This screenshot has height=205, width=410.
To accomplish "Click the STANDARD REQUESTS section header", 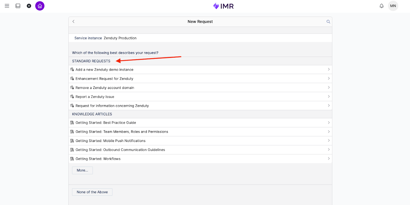I will click(x=91, y=61).
